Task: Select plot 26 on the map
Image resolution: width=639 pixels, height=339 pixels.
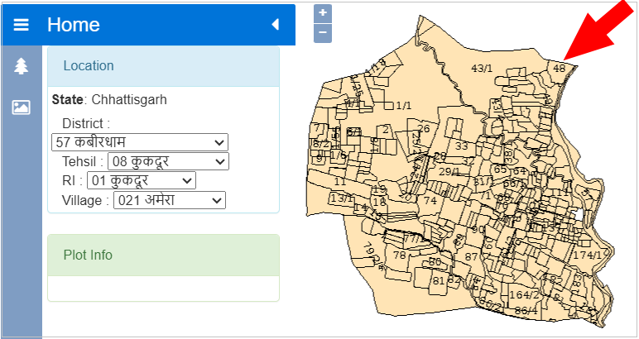Action: point(424,129)
